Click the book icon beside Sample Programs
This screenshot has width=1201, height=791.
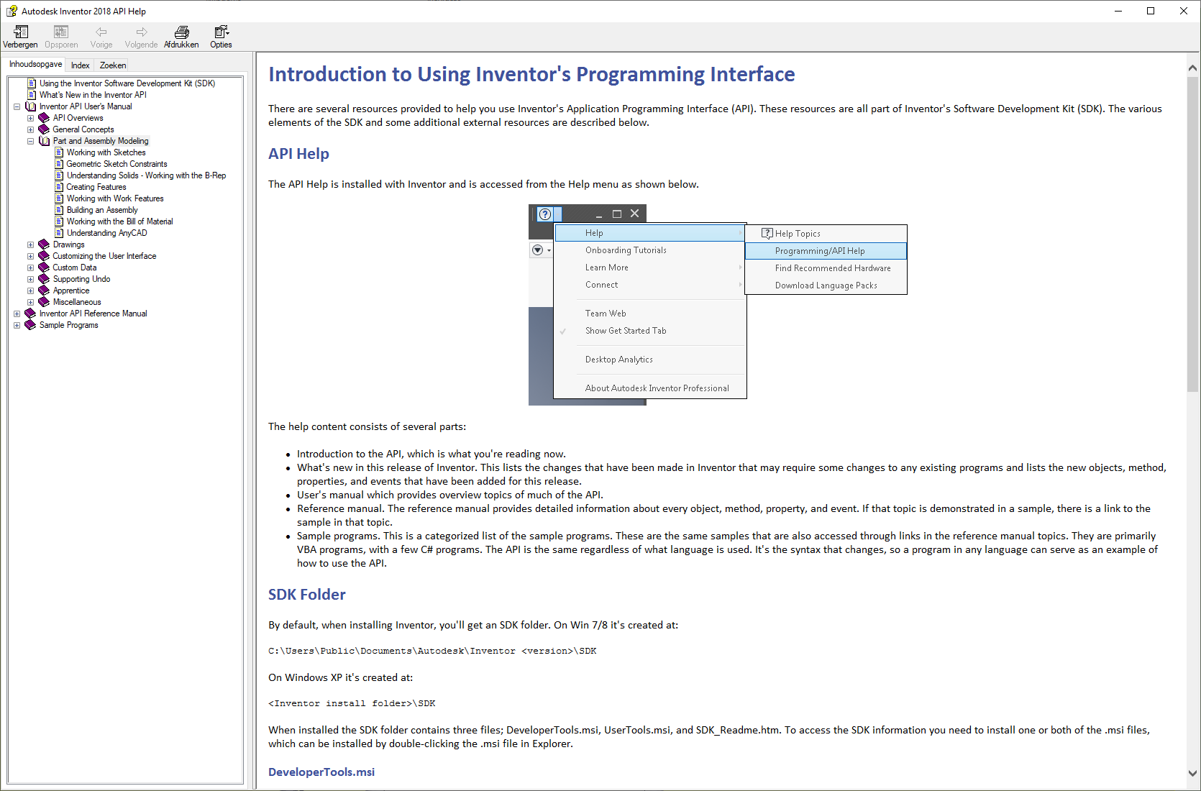30,324
